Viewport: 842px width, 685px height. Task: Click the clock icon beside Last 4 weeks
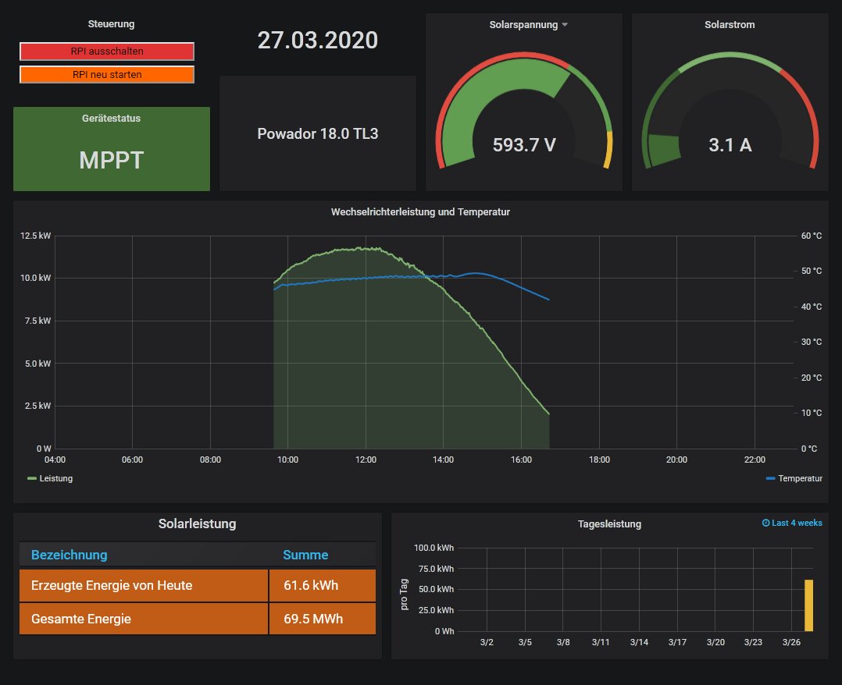(765, 524)
